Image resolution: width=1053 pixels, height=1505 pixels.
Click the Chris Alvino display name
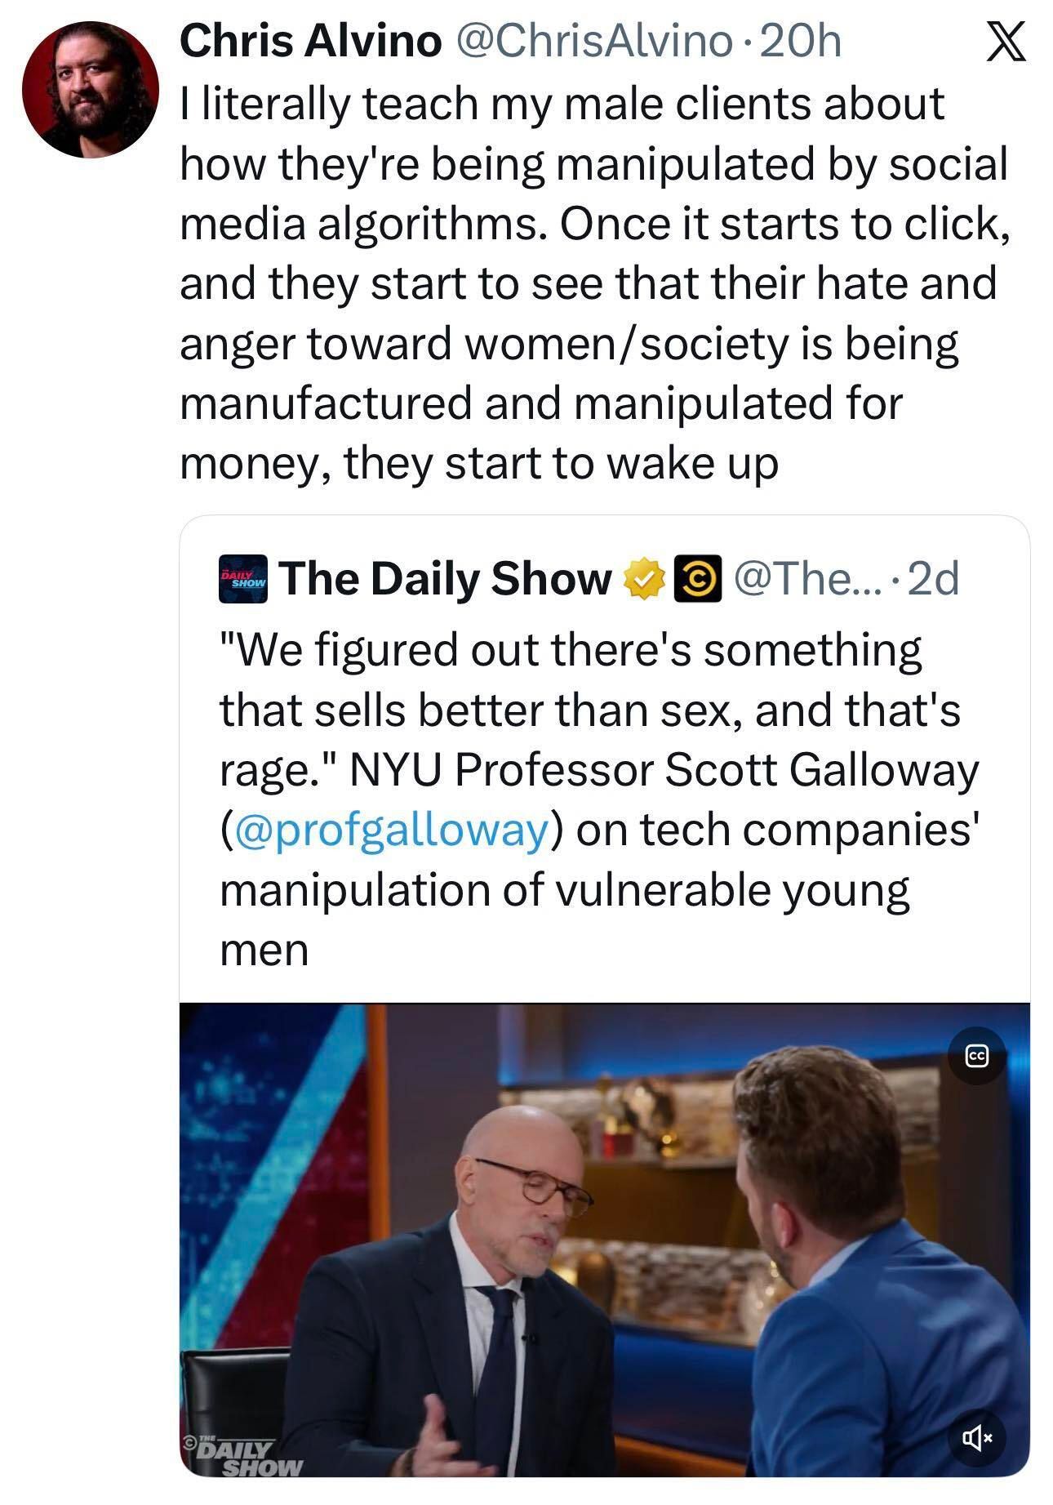pyautogui.click(x=310, y=42)
